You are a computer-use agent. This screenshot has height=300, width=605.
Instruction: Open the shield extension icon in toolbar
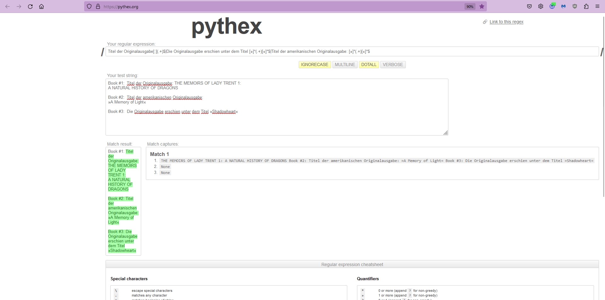click(x=575, y=7)
